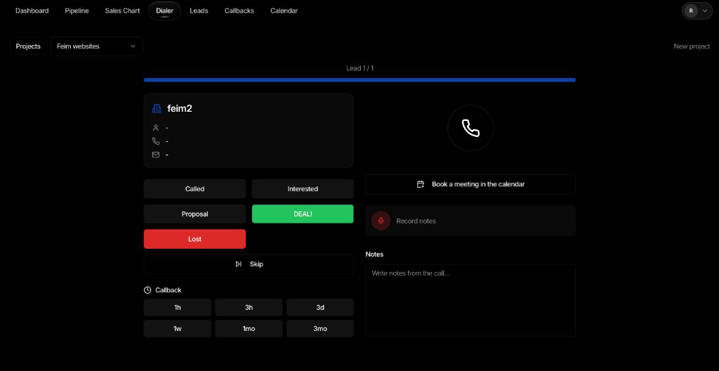Open the Feim websites project dropdown
719x371 pixels.
[x=97, y=46]
